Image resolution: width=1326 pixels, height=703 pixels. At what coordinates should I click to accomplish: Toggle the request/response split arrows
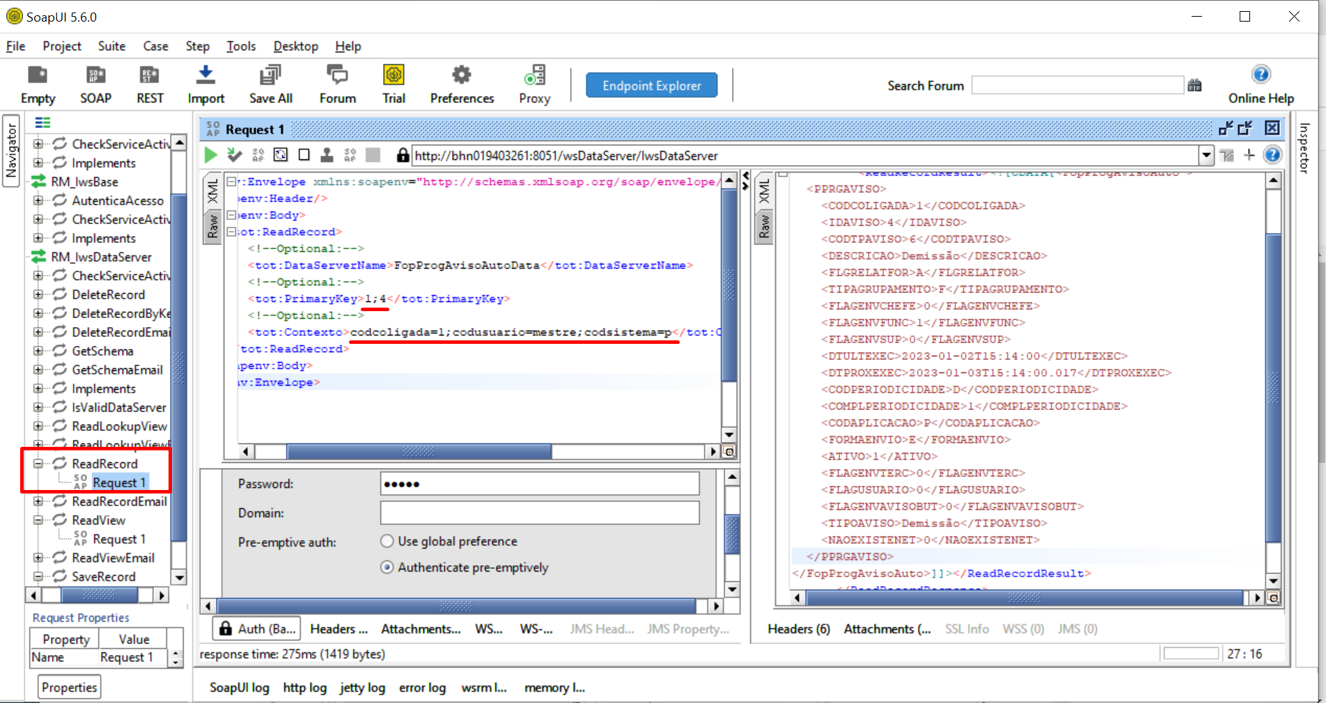tap(746, 181)
